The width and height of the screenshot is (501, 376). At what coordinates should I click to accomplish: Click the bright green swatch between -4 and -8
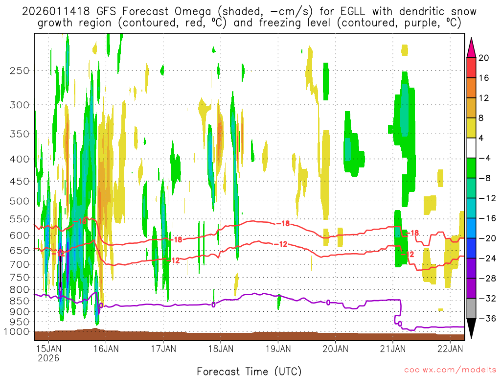tap(471, 168)
